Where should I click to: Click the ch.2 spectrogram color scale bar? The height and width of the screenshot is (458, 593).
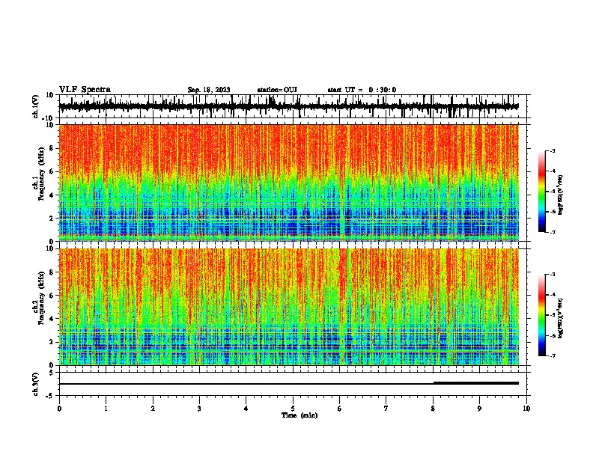(x=541, y=315)
